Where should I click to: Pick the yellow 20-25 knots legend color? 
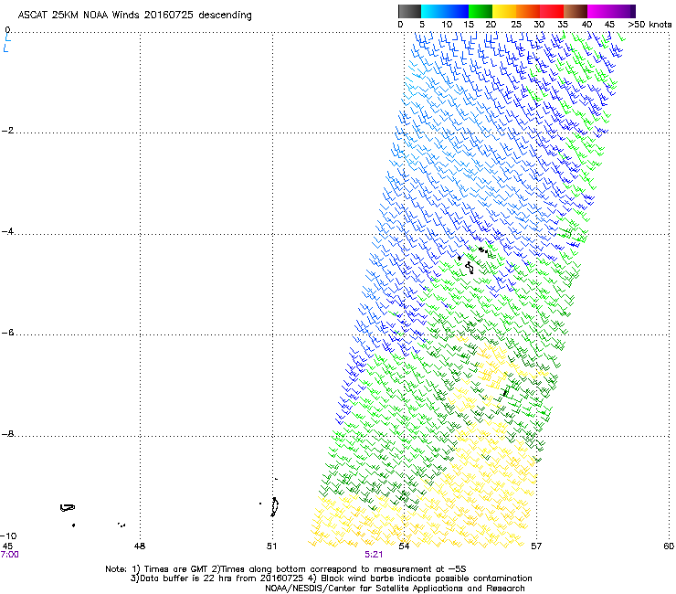pos(504,11)
